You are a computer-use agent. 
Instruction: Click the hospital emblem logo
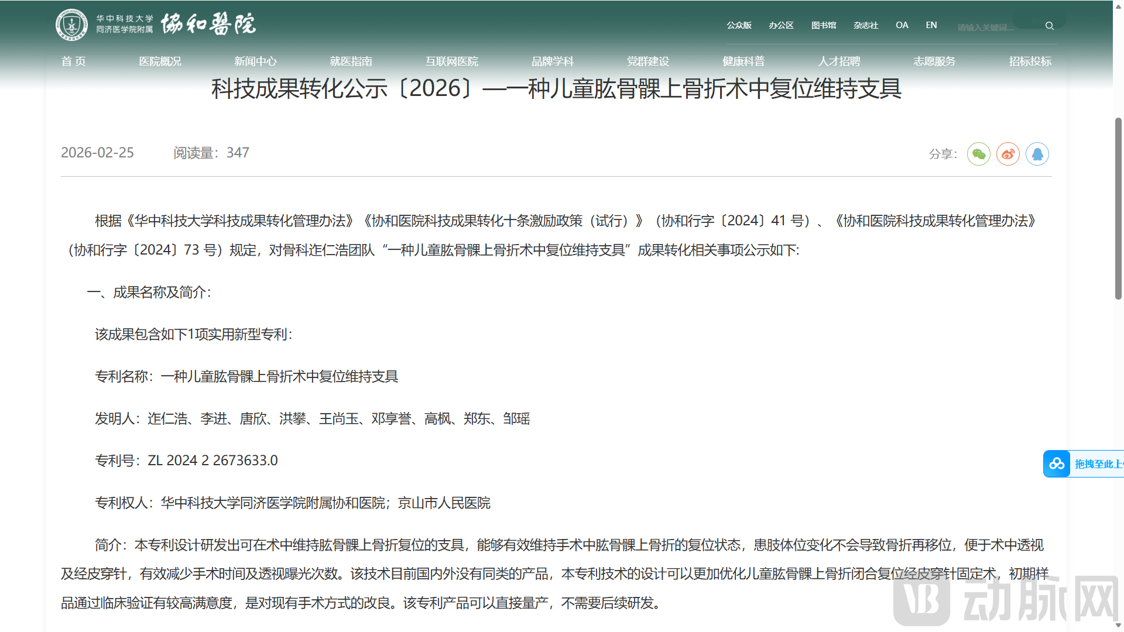pyautogui.click(x=71, y=25)
